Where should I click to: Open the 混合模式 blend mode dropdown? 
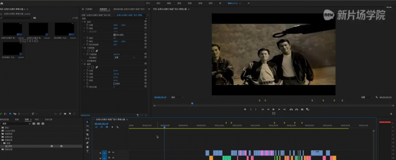pos(124,58)
